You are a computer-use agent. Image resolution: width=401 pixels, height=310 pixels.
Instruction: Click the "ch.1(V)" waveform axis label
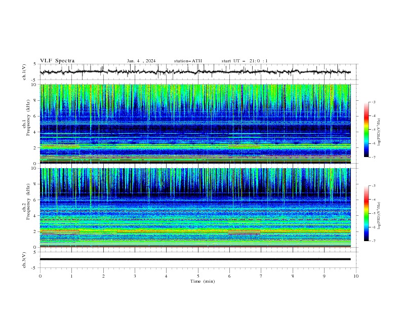(24, 72)
